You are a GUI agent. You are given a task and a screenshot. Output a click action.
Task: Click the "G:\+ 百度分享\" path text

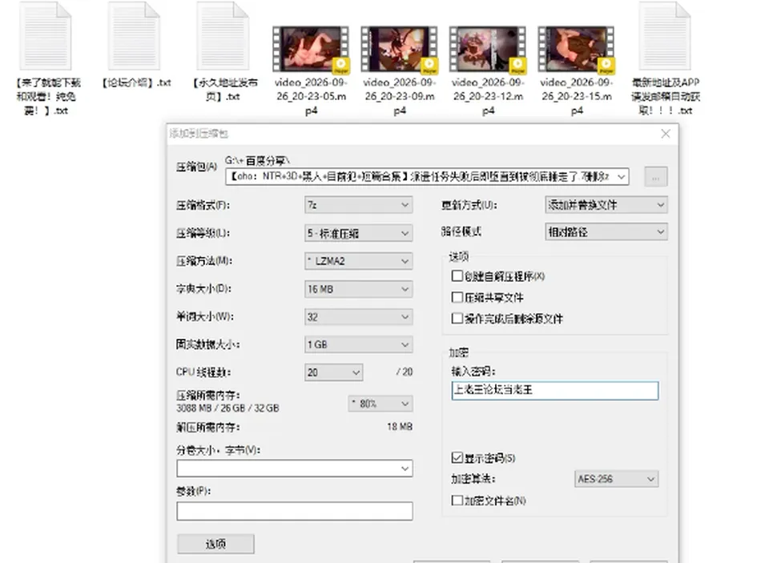(257, 161)
